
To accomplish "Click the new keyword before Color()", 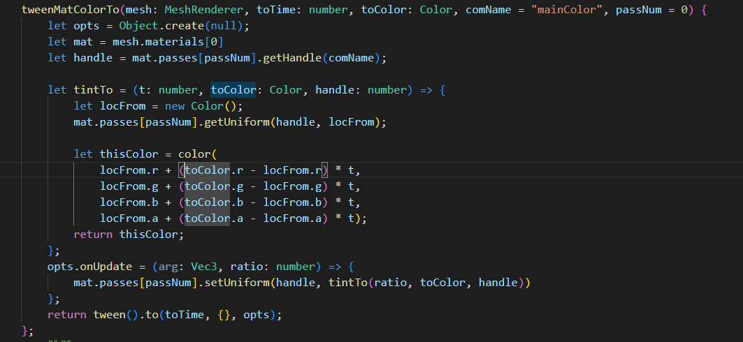I will coord(175,106).
